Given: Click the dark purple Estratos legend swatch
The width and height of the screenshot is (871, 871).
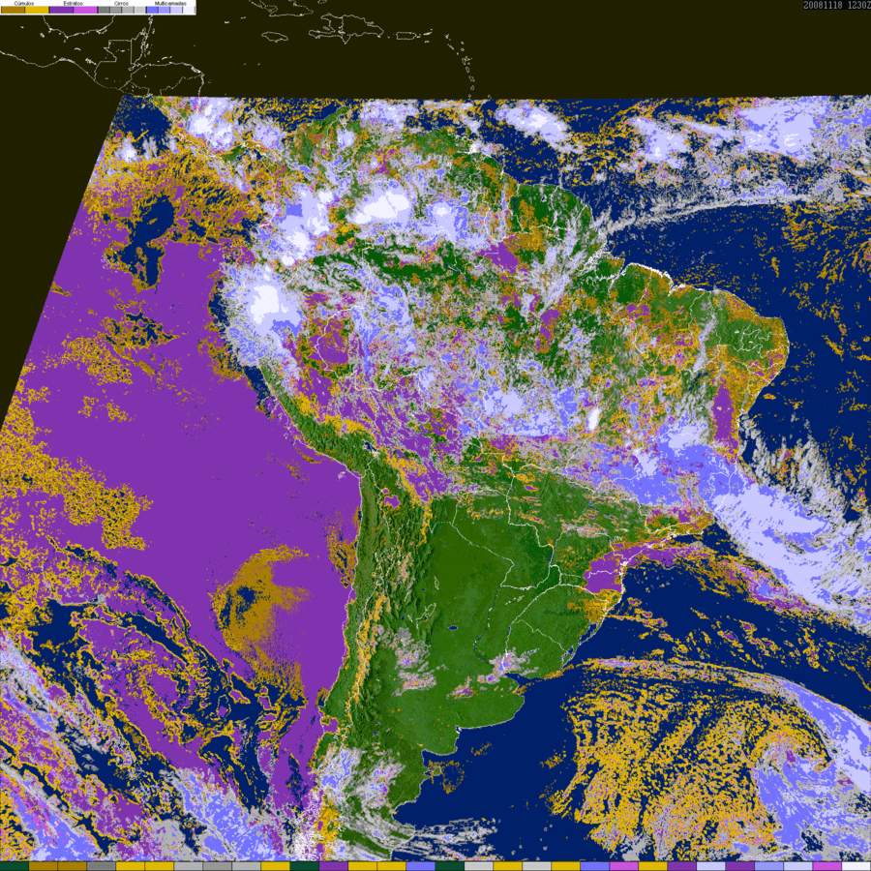Looking at the screenshot, I should pos(61,10).
